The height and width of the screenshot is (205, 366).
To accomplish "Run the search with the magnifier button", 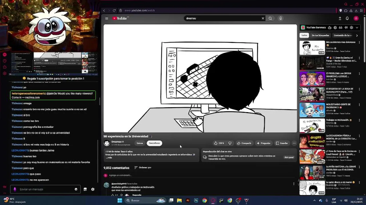I will point(270,18).
